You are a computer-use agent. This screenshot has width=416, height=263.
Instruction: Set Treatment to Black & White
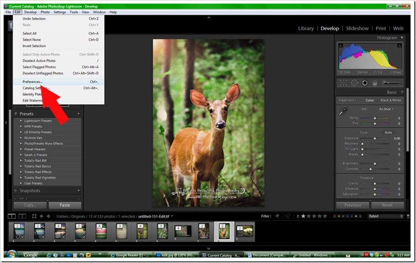click(391, 100)
